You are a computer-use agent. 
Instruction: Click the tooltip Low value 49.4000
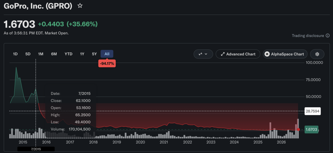pos(83,122)
